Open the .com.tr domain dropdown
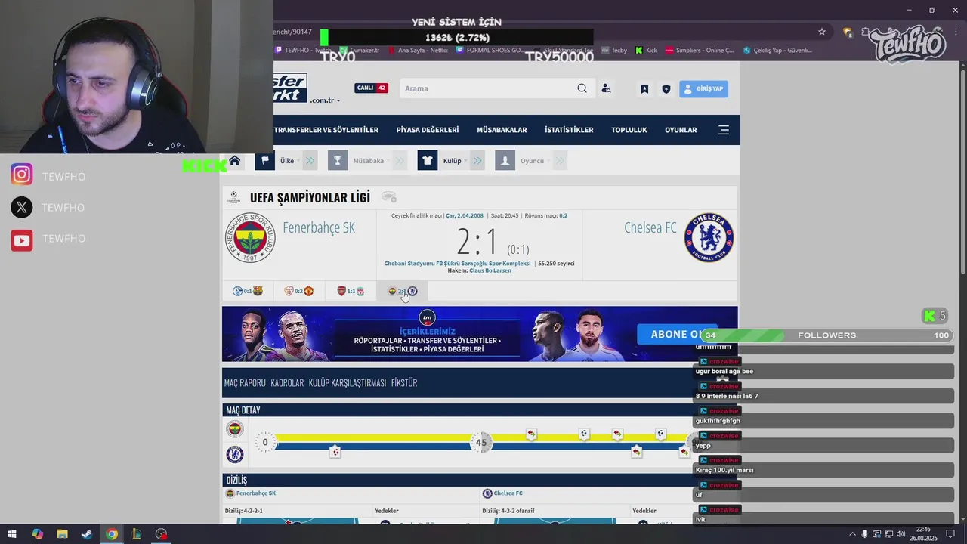 coord(324,100)
